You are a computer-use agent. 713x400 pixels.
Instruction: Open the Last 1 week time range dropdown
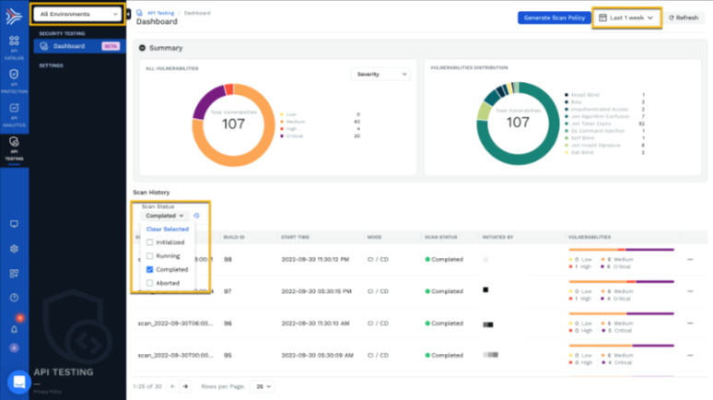(x=625, y=18)
